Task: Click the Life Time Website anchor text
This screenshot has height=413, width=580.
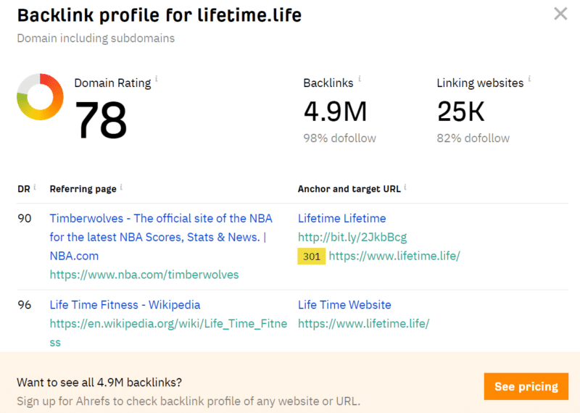Action: (344, 304)
